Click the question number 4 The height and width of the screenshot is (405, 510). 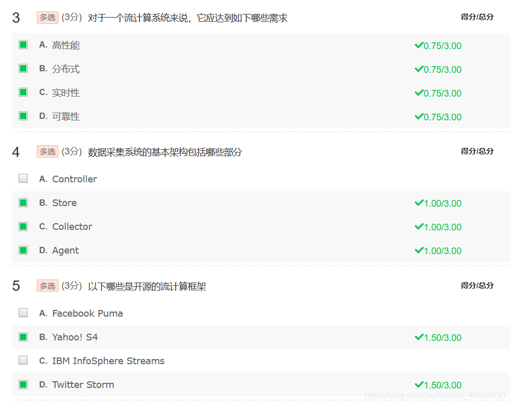pos(16,152)
